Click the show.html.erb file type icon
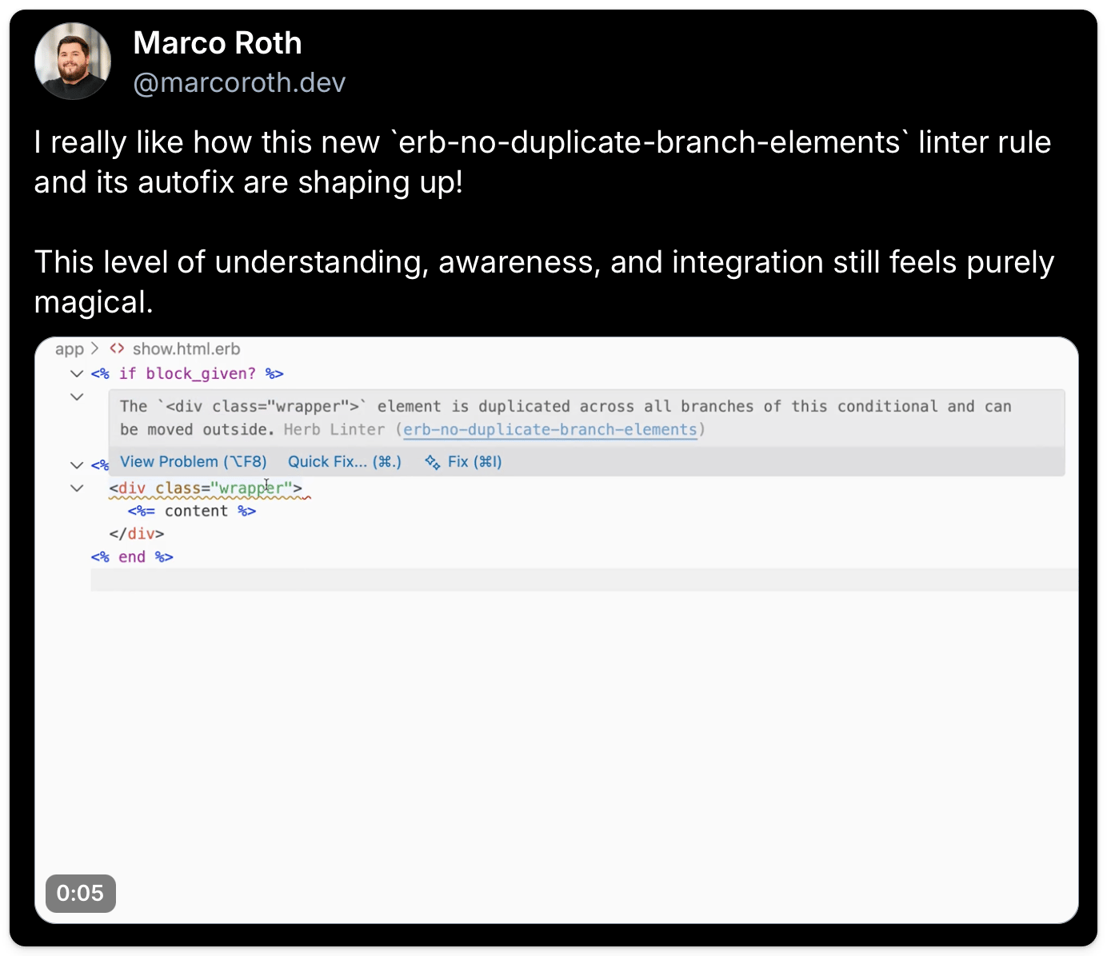The height and width of the screenshot is (956, 1107). (118, 349)
